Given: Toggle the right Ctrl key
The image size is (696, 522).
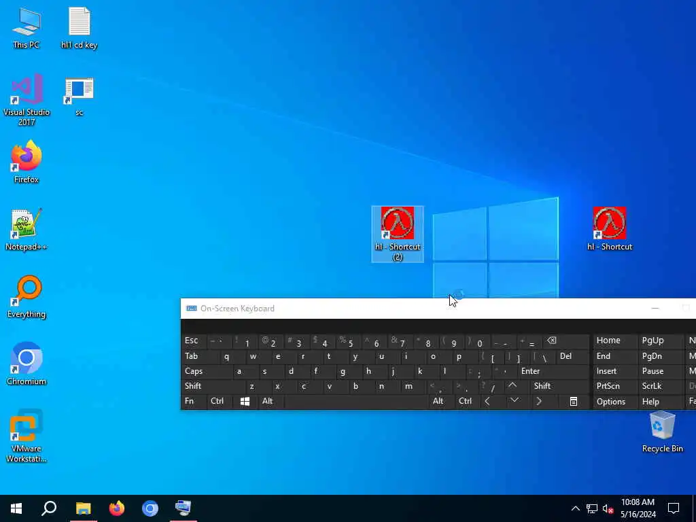Looking at the screenshot, I should click(x=467, y=401).
